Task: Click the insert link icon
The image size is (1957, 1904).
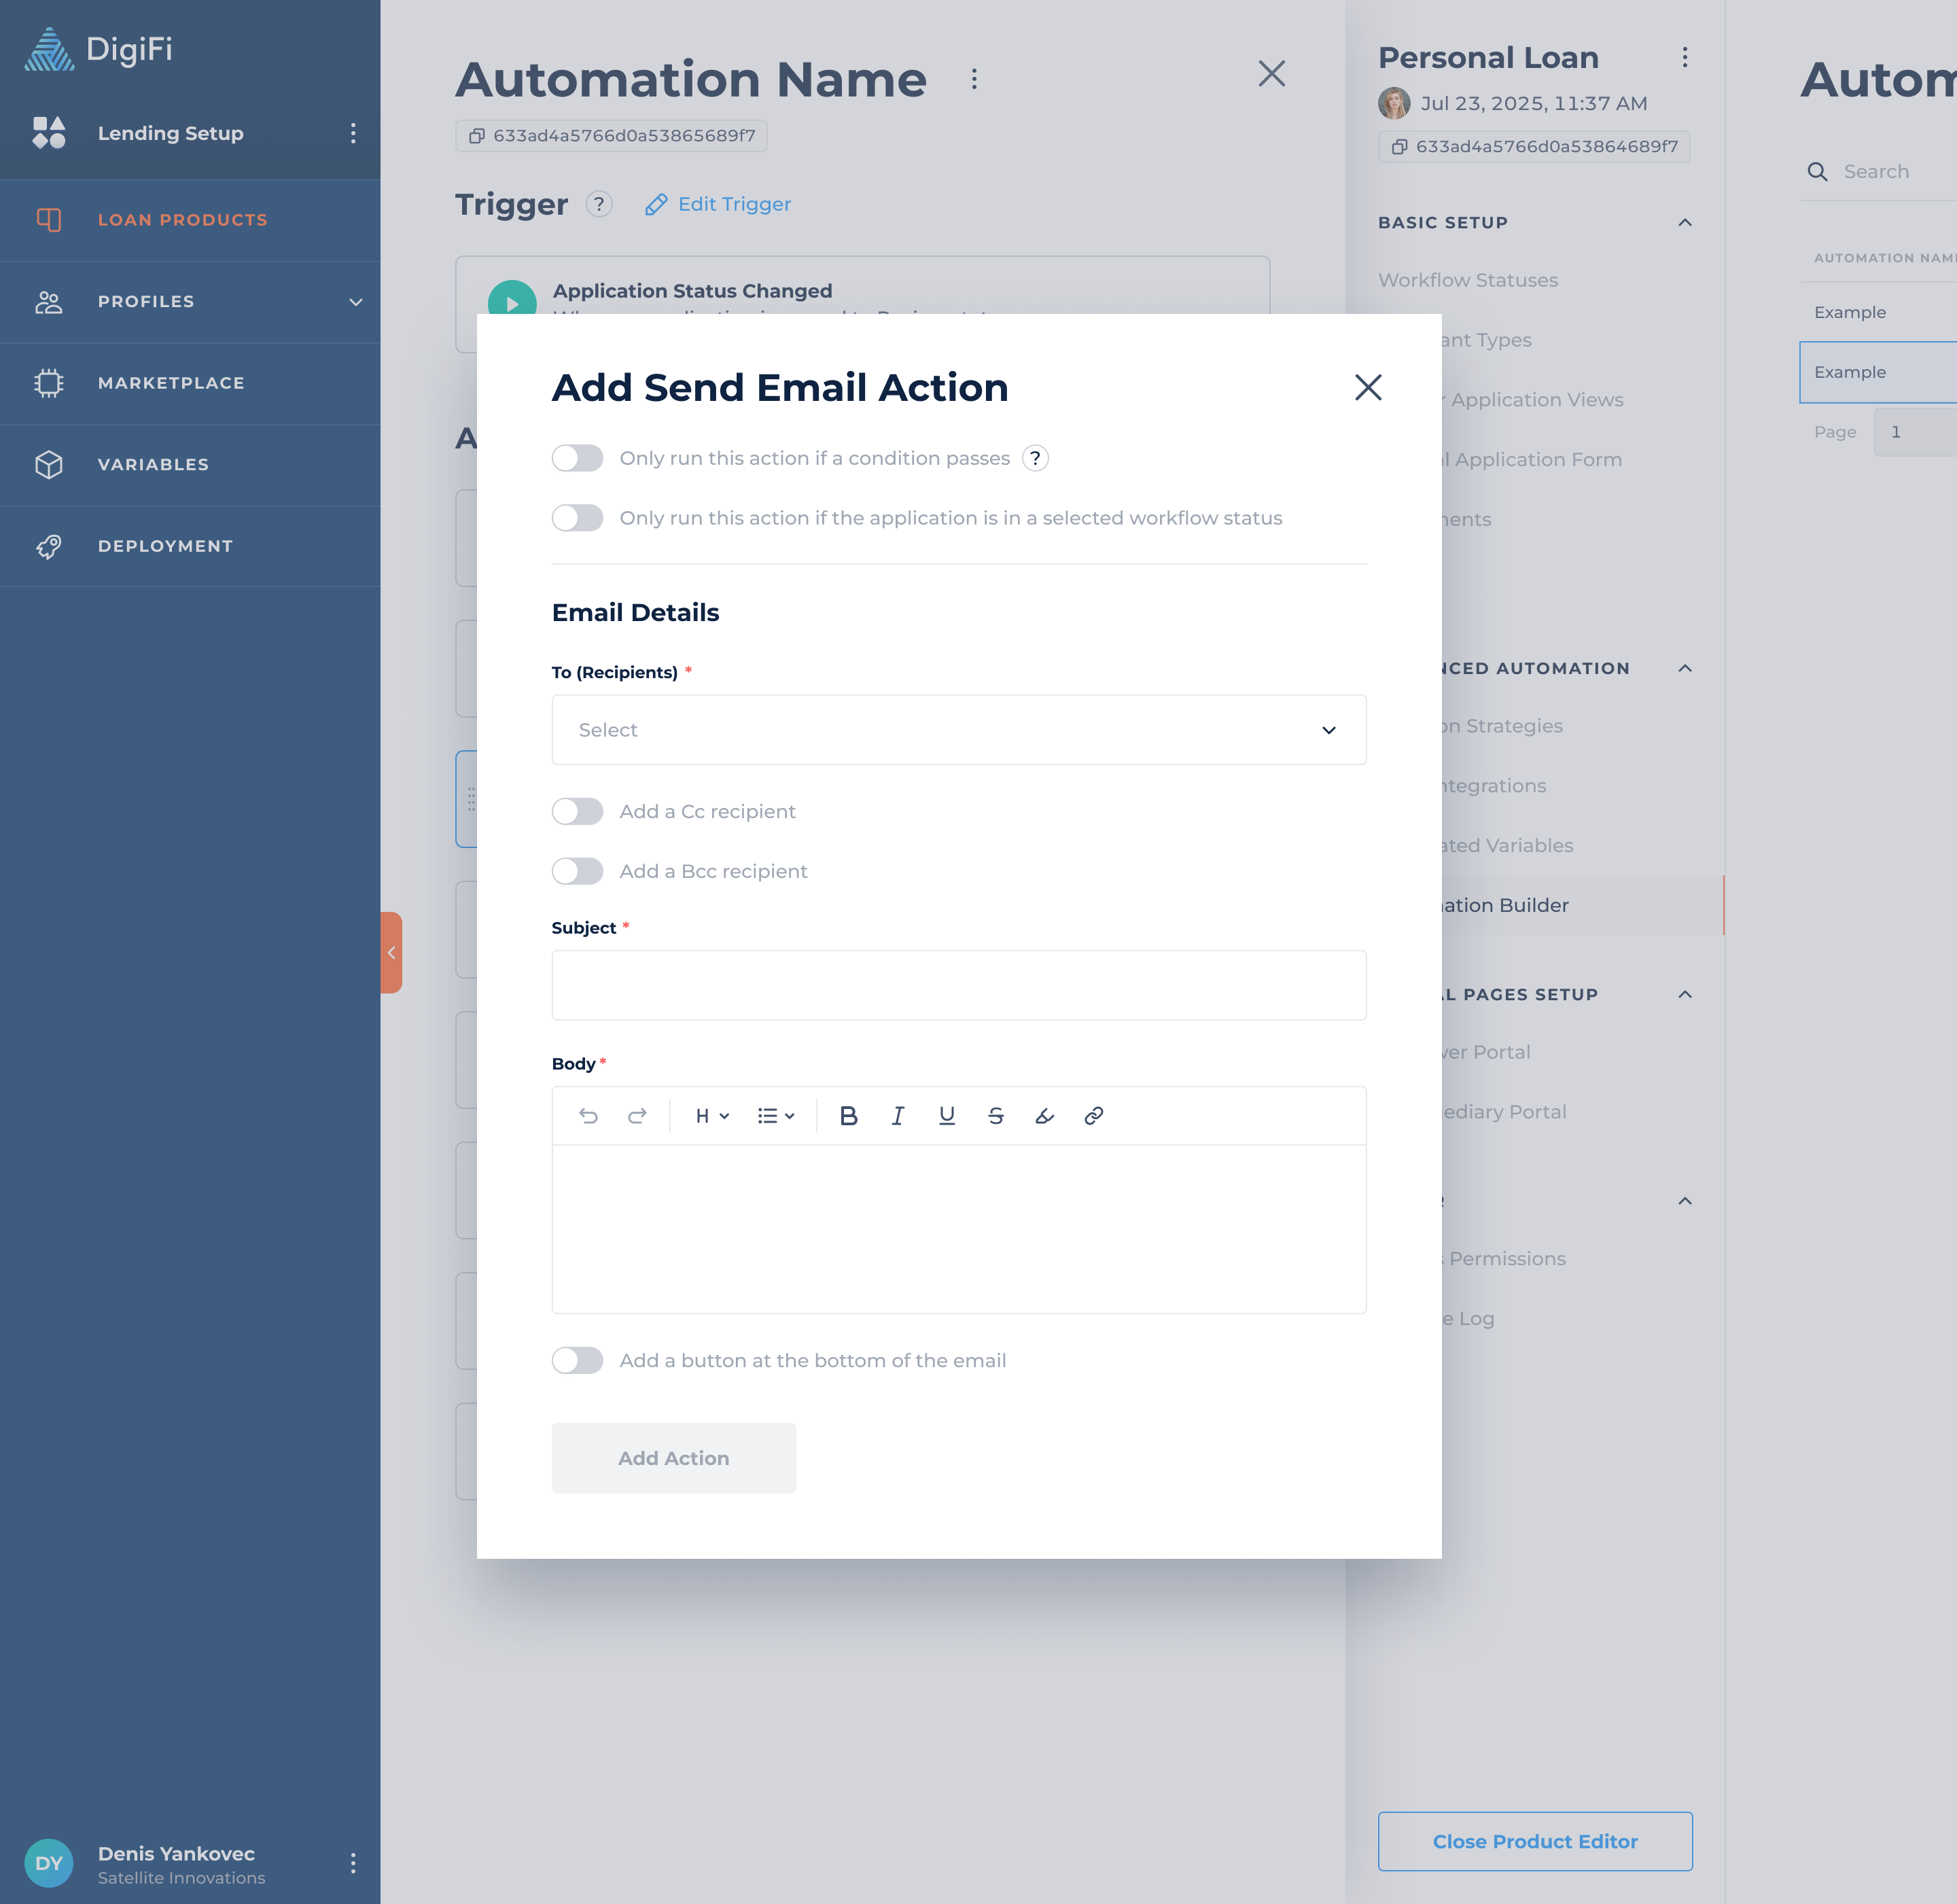Action: [x=1093, y=1116]
